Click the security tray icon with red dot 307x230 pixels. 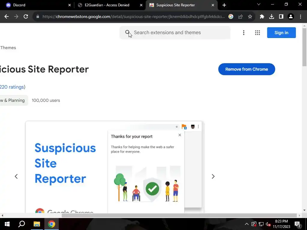[254, 224]
